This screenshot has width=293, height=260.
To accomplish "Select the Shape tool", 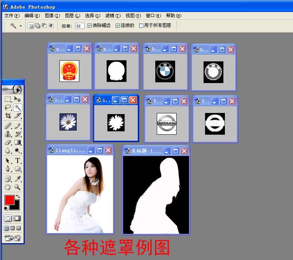I will tap(18, 169).
